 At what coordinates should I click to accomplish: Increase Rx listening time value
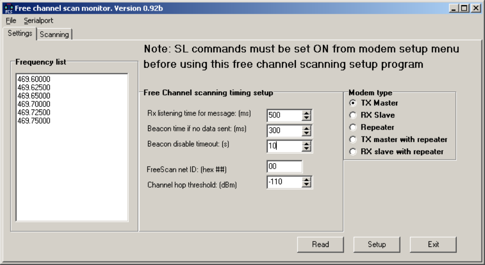306,113
